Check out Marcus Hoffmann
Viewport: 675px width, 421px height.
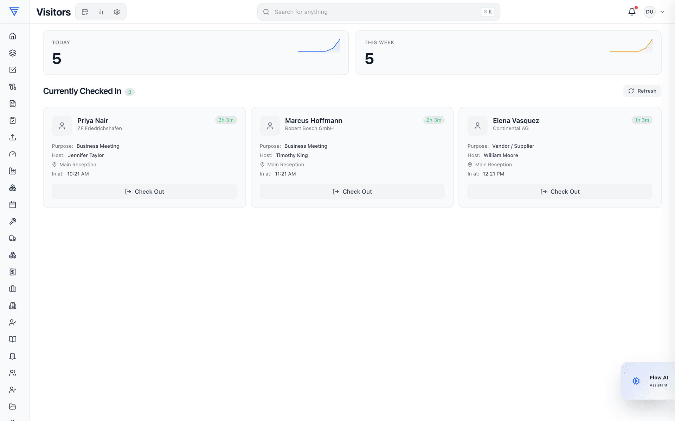click(x=352, y=192)
